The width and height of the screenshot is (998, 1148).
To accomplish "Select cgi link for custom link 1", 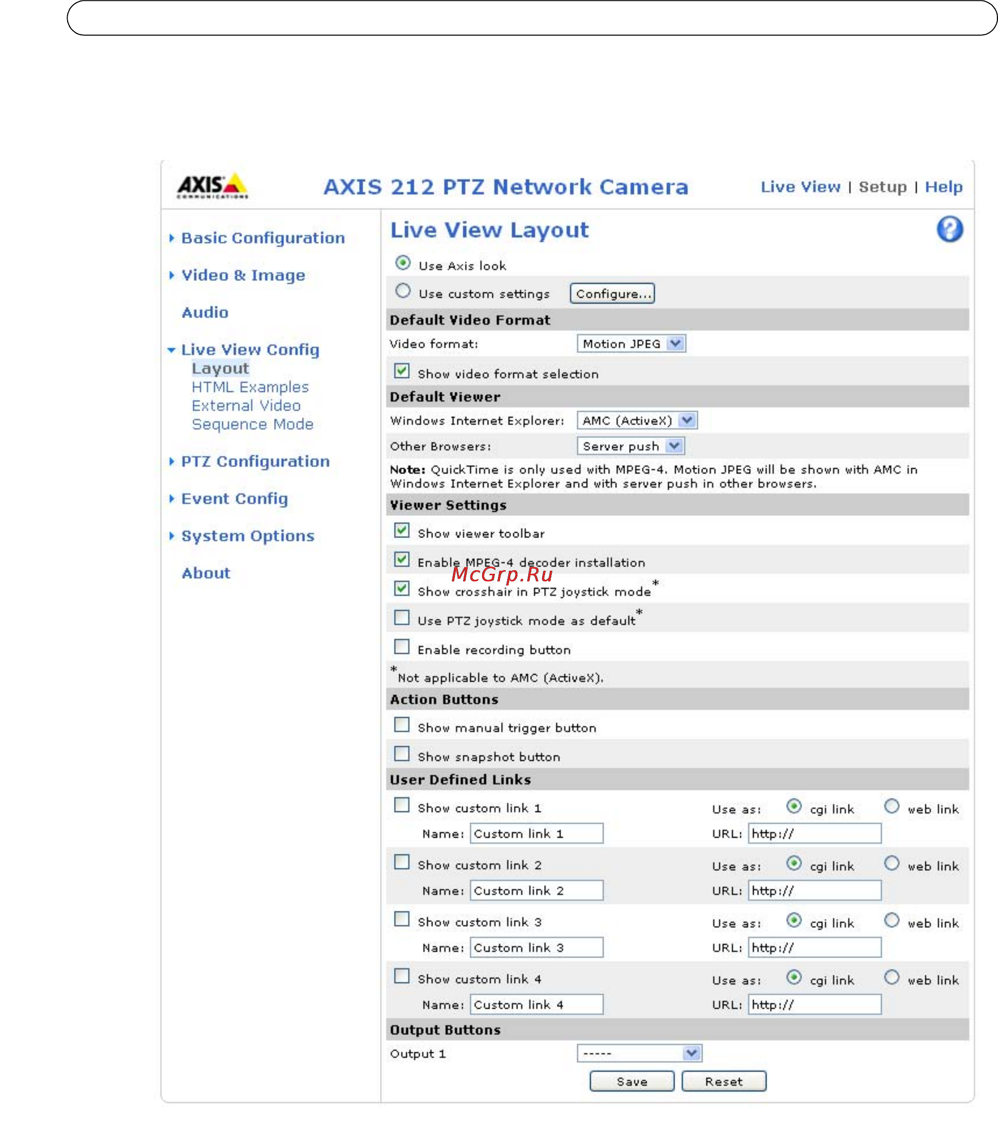I will 794,806.
